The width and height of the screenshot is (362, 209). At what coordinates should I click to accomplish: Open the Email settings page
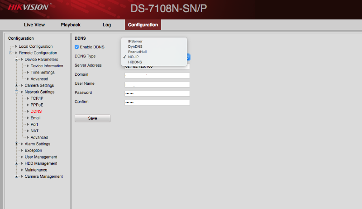pos(35,118)
